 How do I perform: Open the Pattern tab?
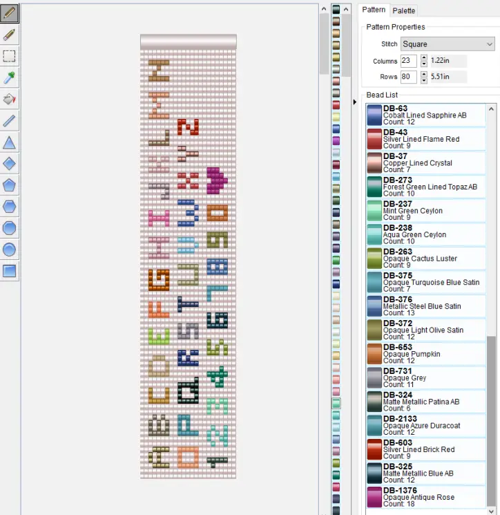click(374, 10)
